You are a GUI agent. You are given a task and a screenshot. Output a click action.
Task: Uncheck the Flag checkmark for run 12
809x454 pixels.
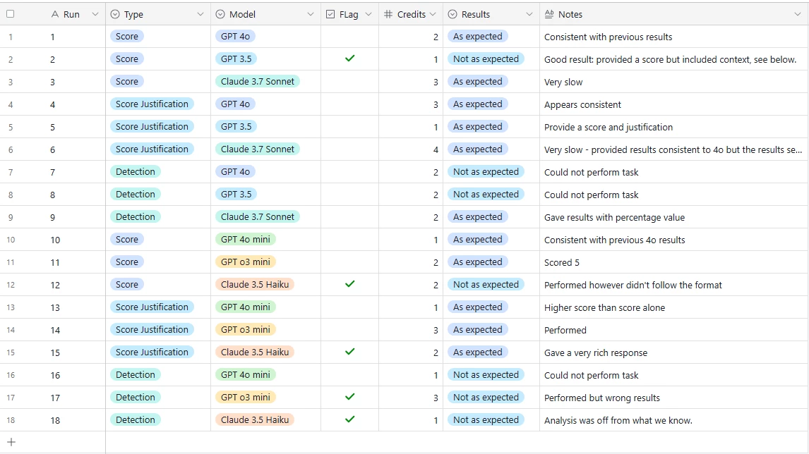(350, 284)
